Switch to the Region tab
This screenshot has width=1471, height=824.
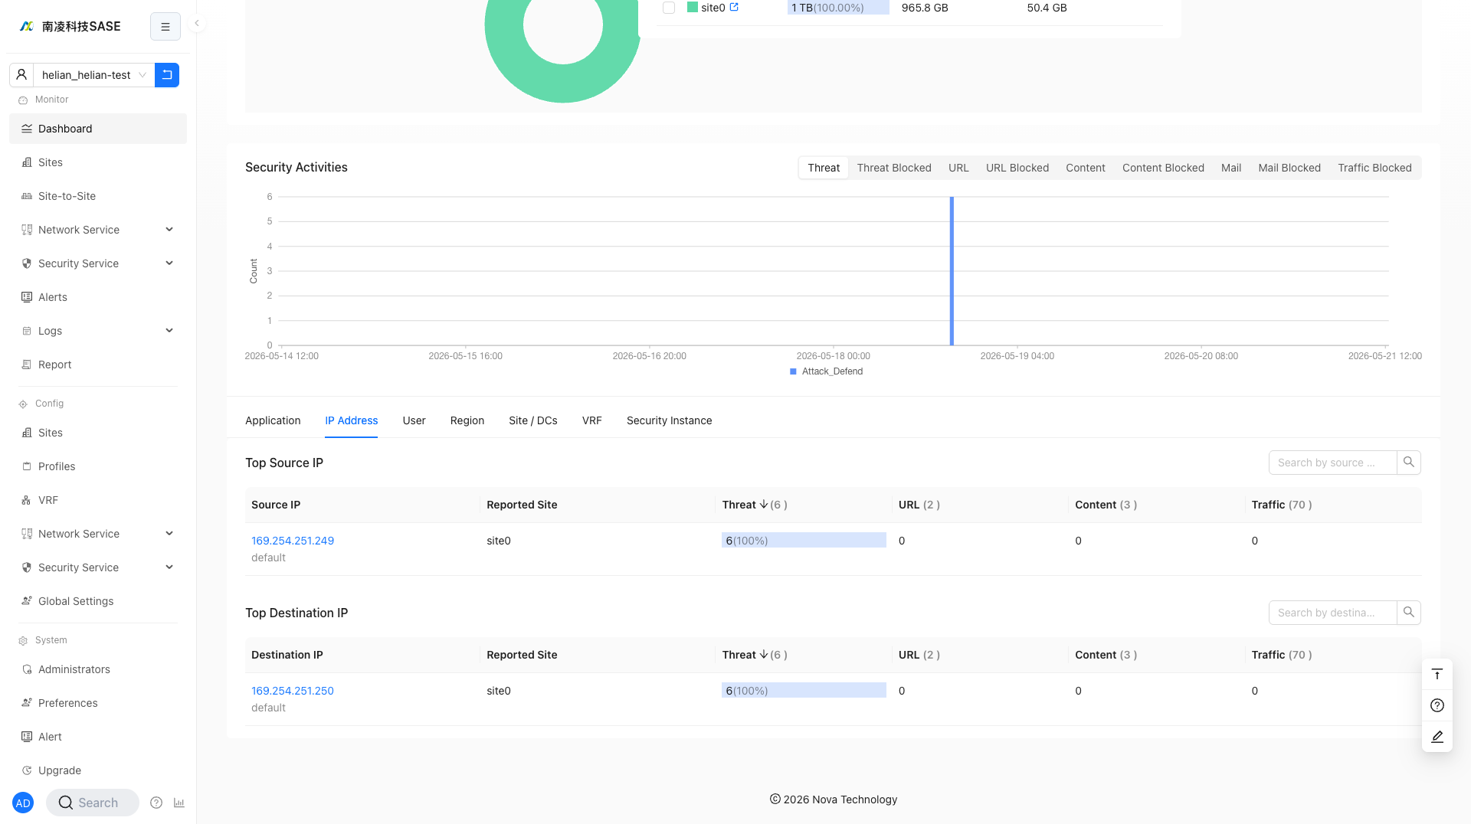467,420
